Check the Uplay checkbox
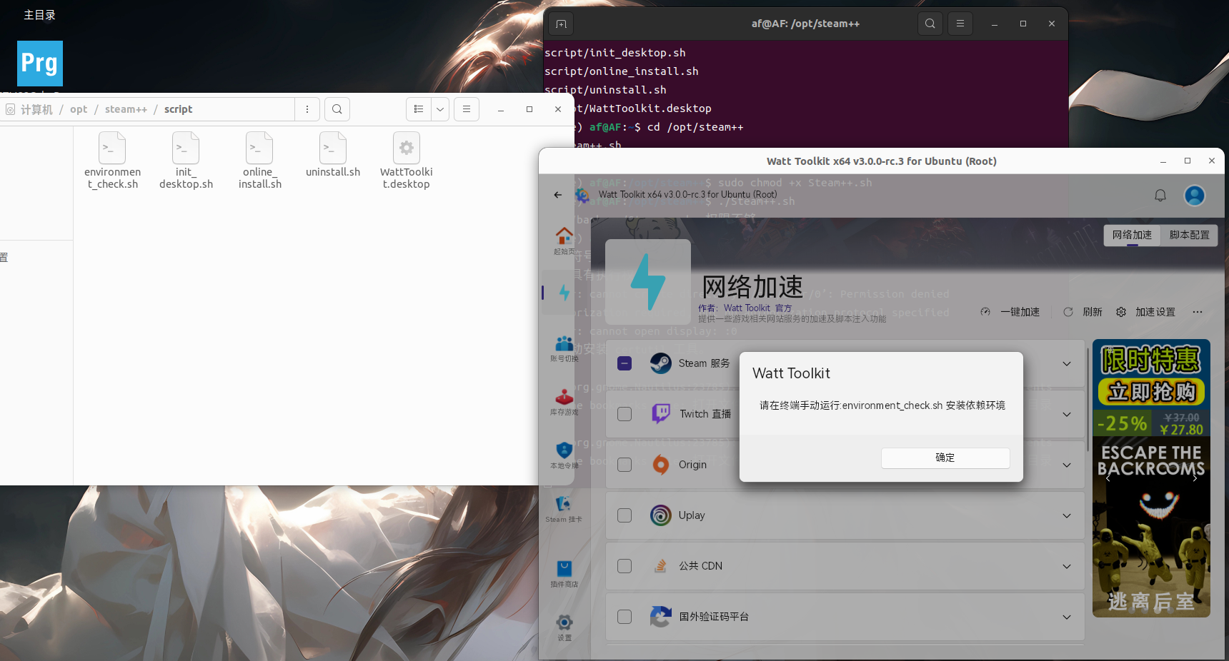1229x661 pixels. click(x=625, y=515)
